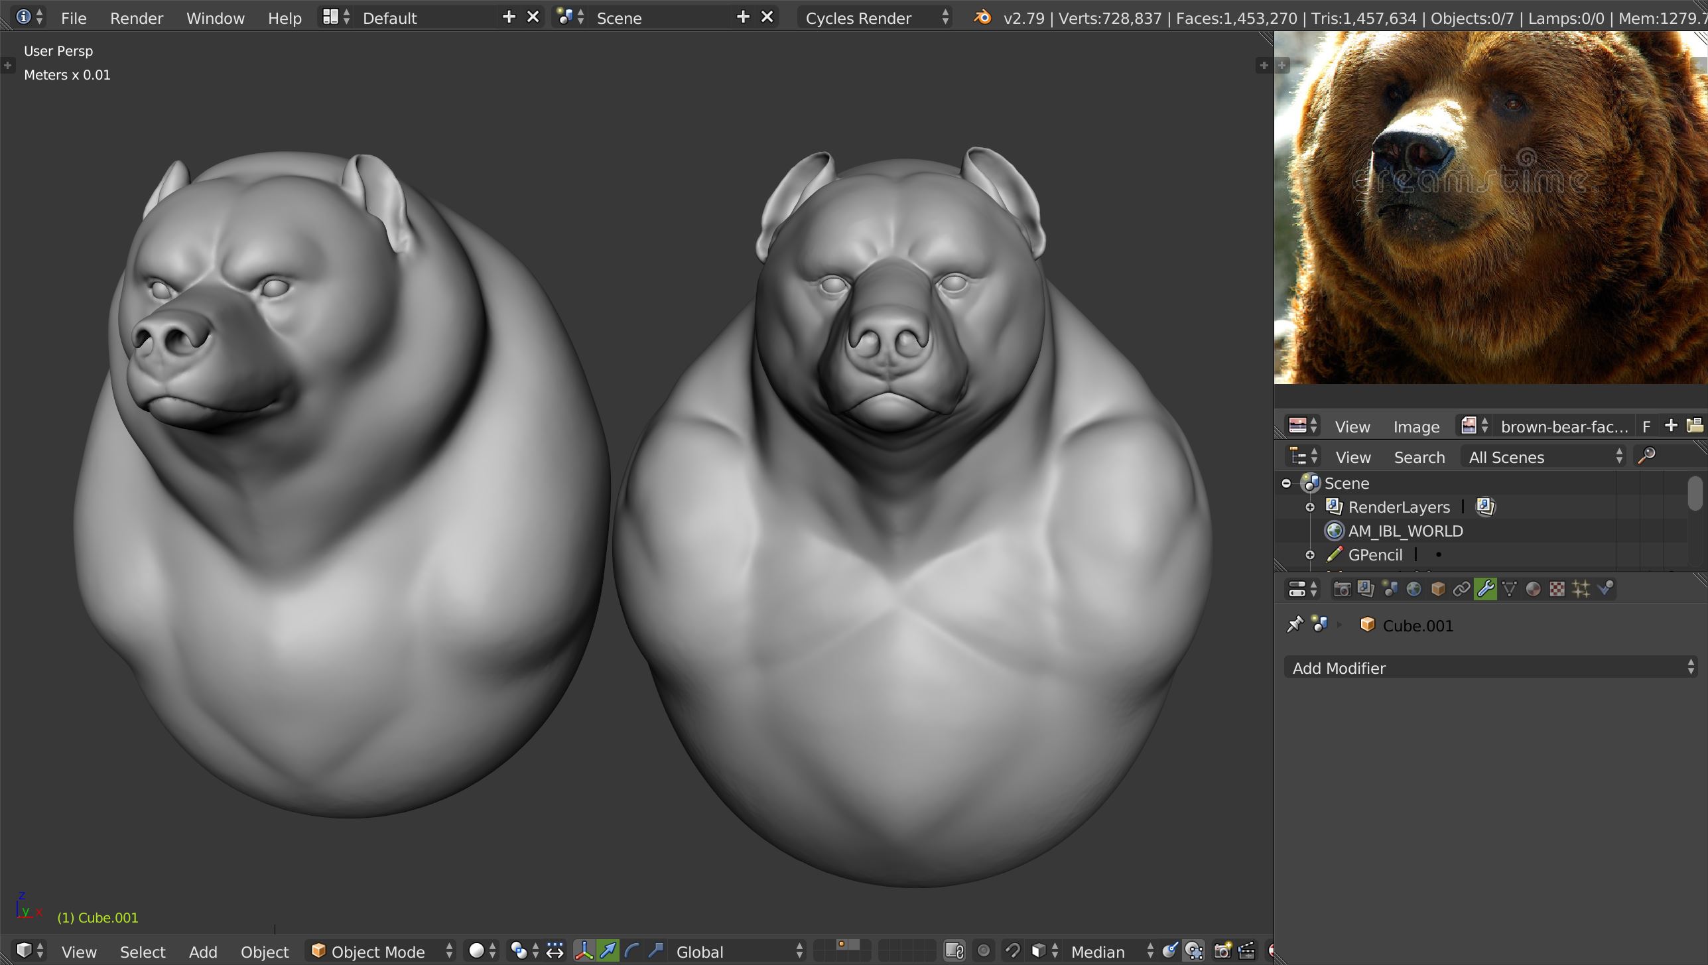Click the GPencil pencil icon in outliner
The width and height of the screenshot is (1708, 965).
1334,554
